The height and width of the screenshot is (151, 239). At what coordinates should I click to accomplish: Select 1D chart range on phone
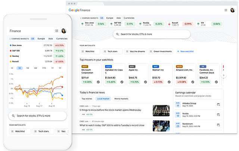point(12,68)
